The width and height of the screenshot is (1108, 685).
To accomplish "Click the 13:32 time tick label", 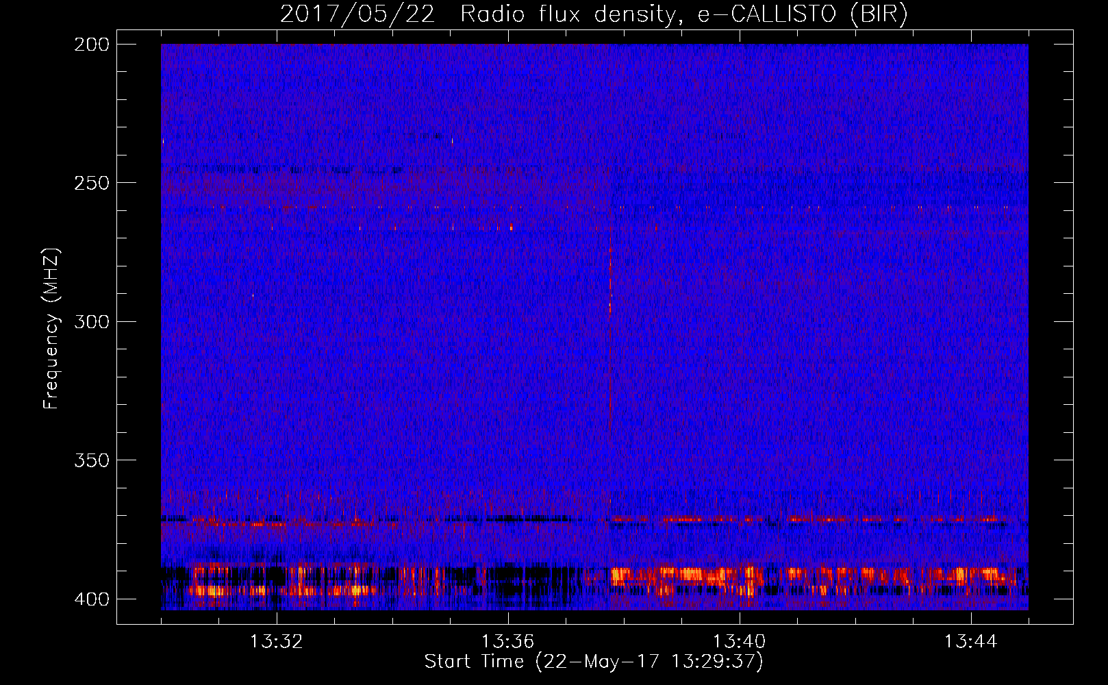I will [x=277, y=642].
